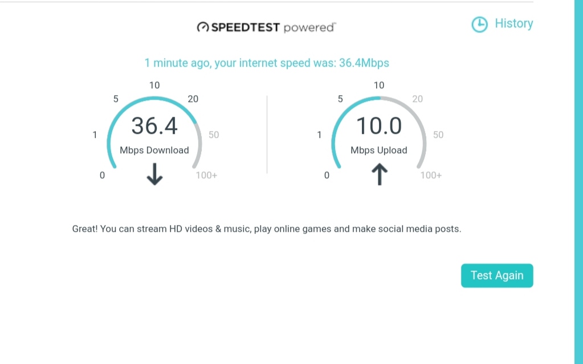Click the 50 mark on upload gauge

[x=438, y=134]
